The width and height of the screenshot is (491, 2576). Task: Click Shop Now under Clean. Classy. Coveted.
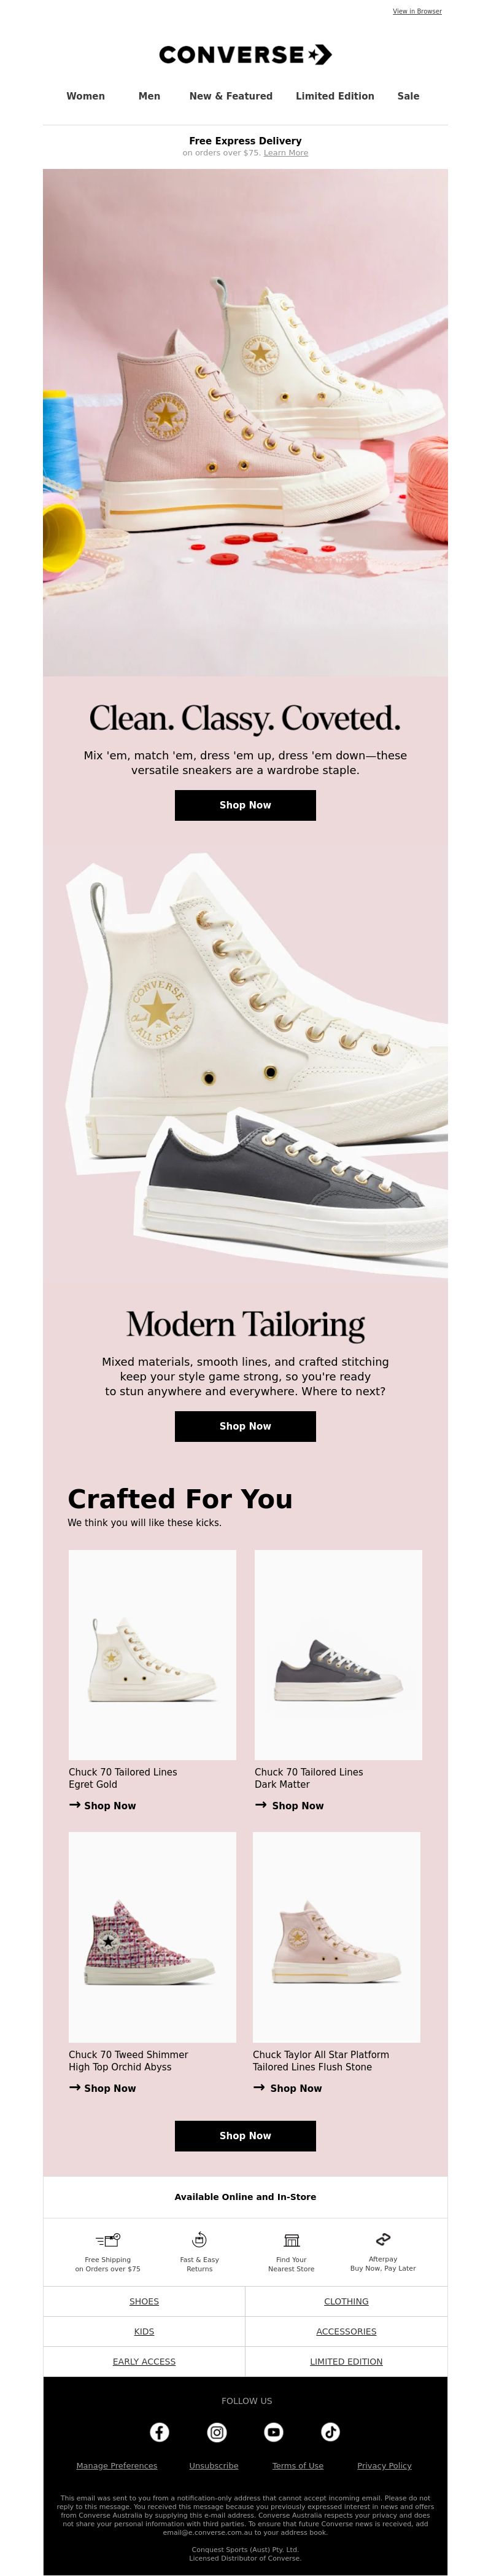click(245, 805)
